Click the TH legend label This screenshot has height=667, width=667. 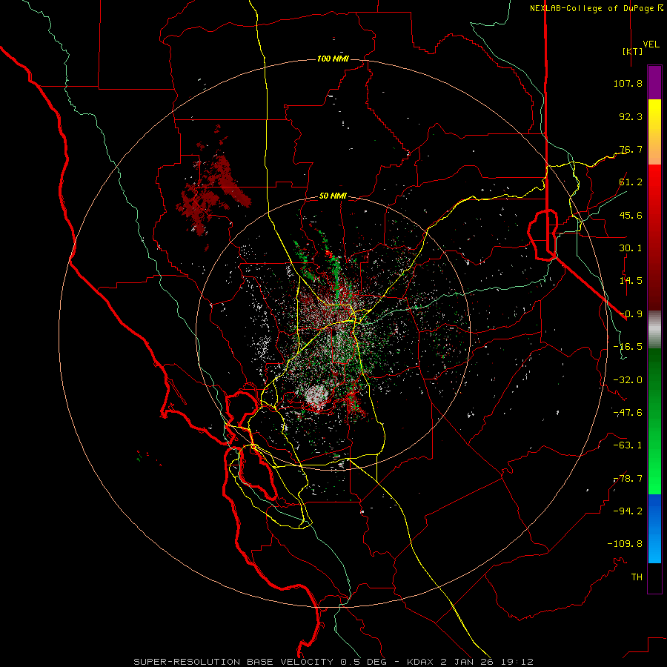click(x=637, y=577)
